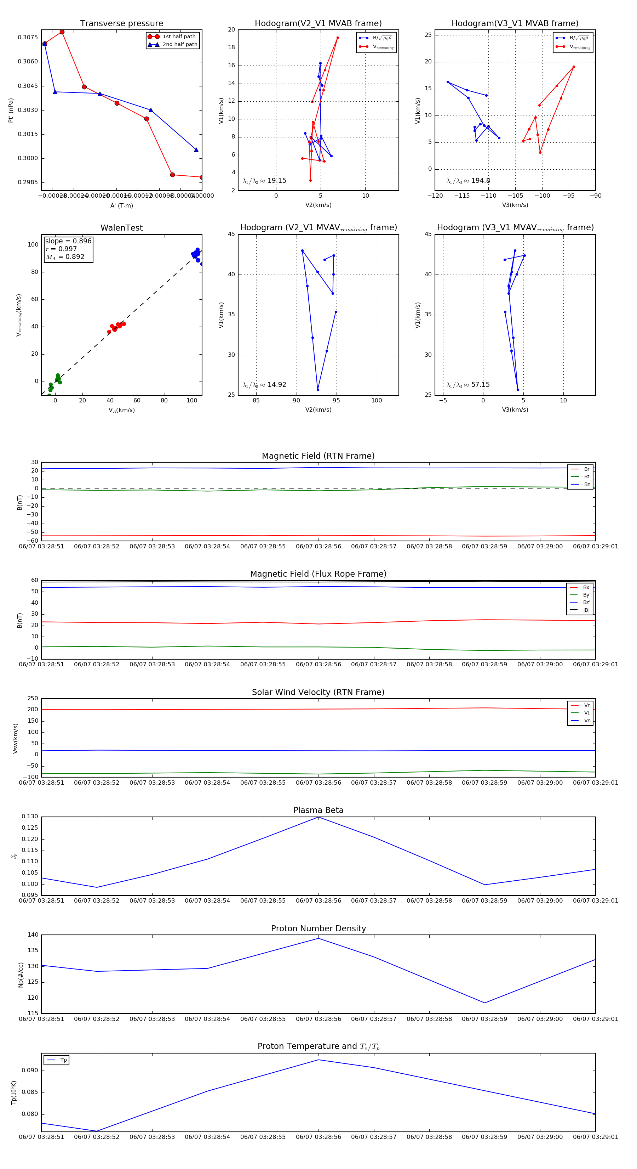The width and height of the screenshot is (637, 1169).
Task: Click the eigenvalue ratio value 57.15
Action: pos(481,385)
